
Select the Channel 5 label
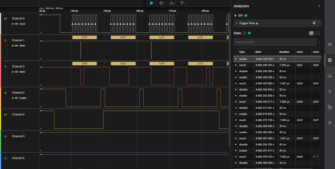point(18,136)
